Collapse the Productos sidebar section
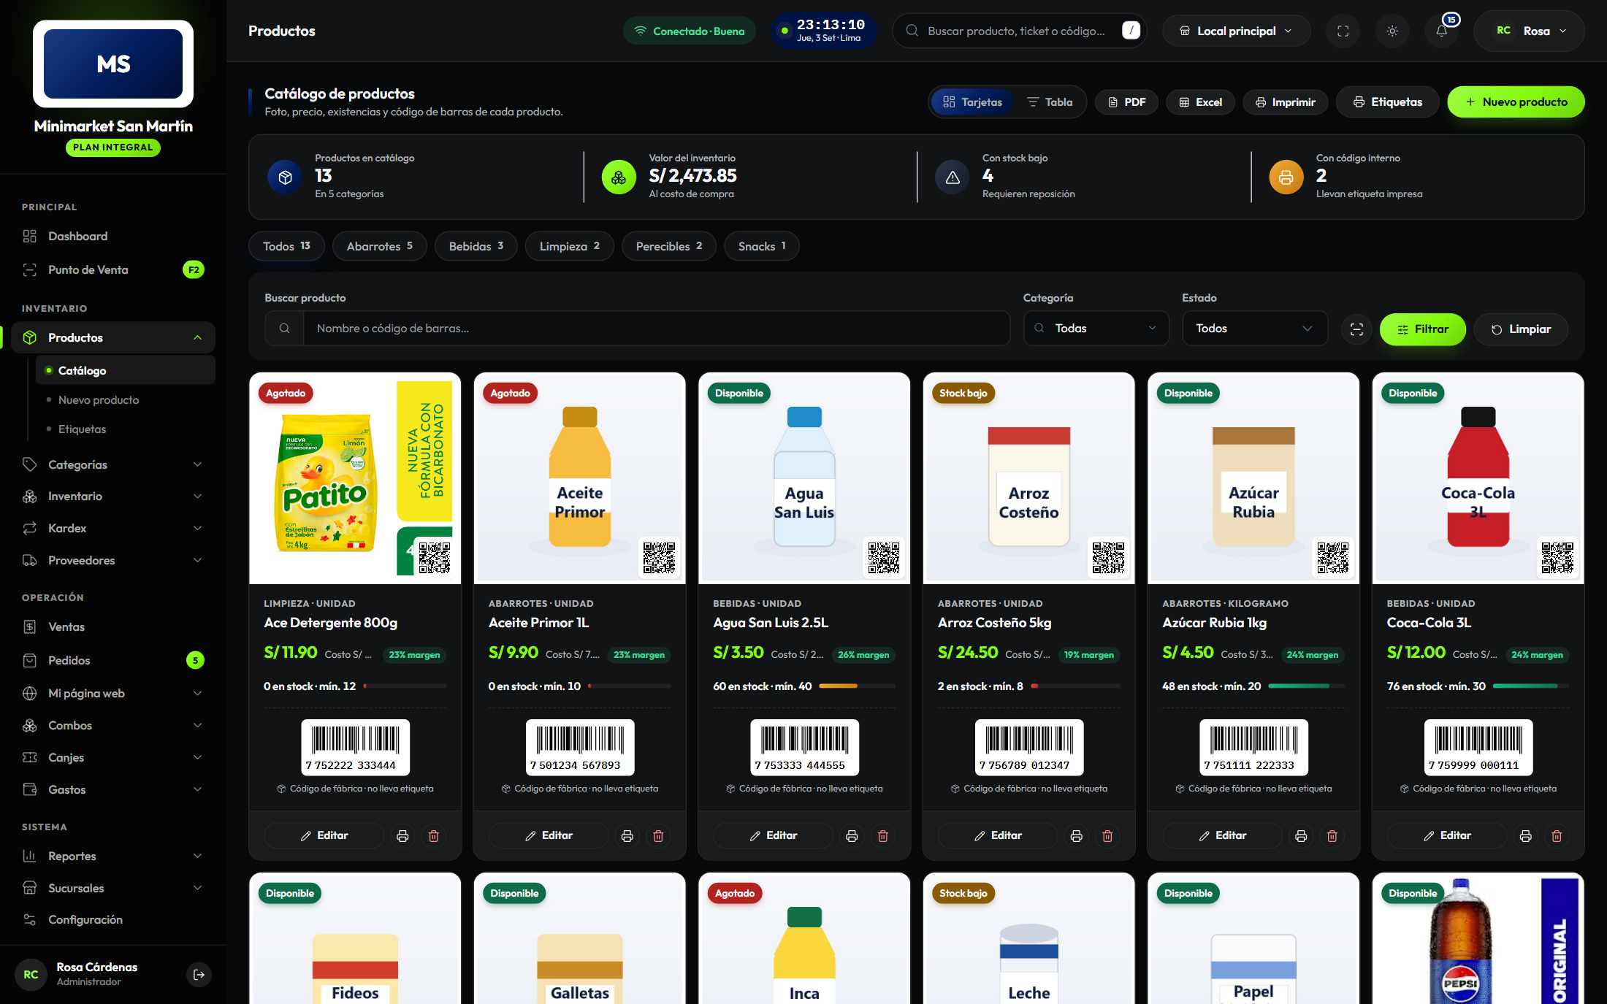Image resolution: width=1607 pixels, height=1004 pixels. coord(197,337)
